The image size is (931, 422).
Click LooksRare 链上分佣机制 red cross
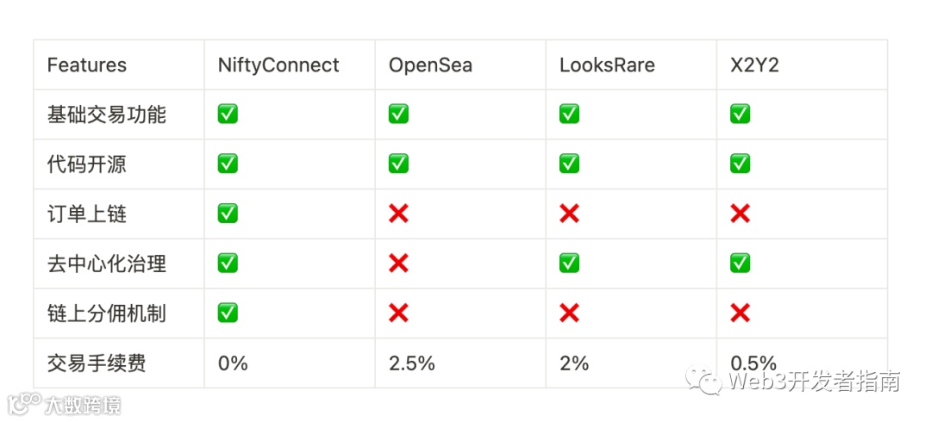tap(569, 313)
